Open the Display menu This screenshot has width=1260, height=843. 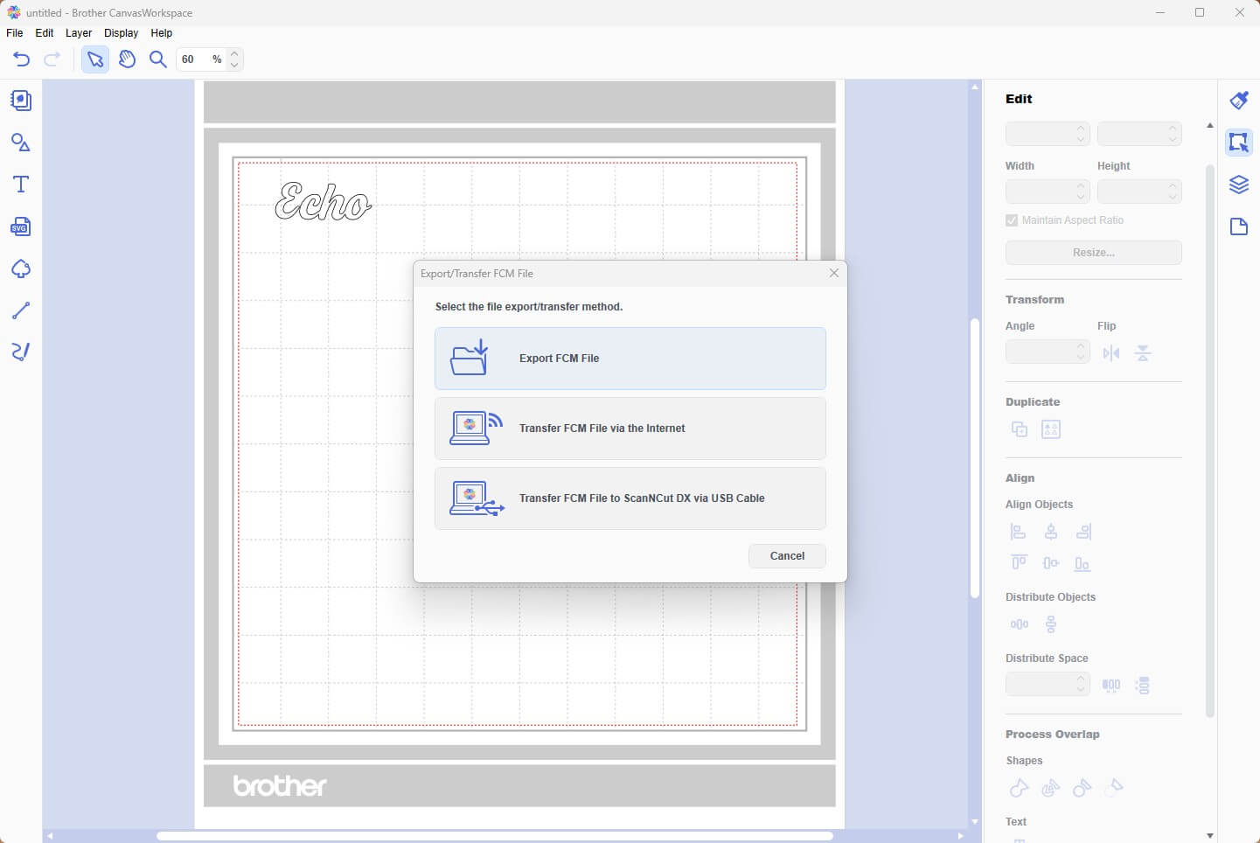121,32
